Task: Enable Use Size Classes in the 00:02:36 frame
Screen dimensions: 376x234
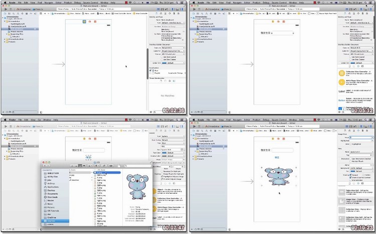Action: click(162, 59)
